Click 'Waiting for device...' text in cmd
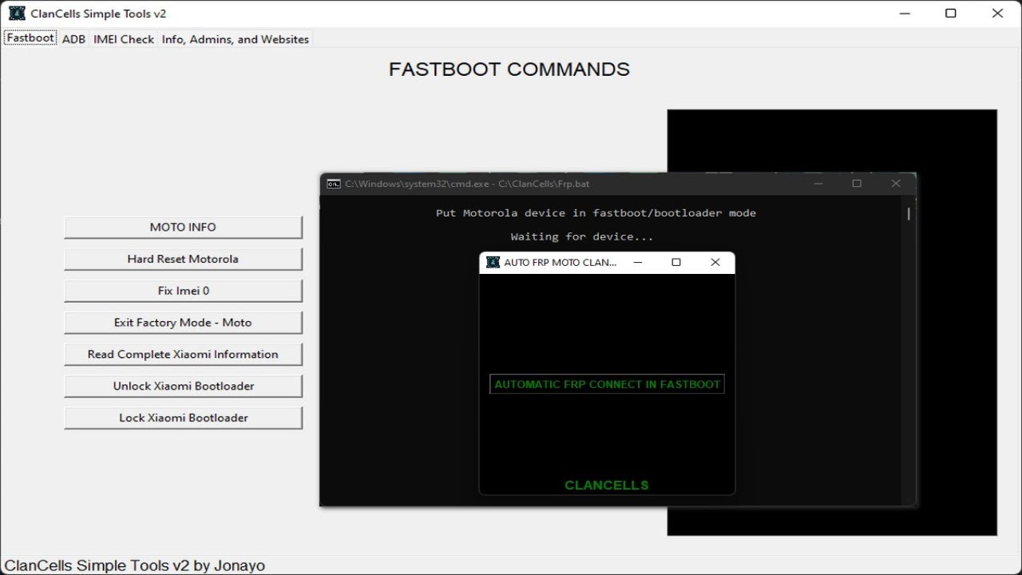The image size is (1022, 575). click(x=582, y=236)
